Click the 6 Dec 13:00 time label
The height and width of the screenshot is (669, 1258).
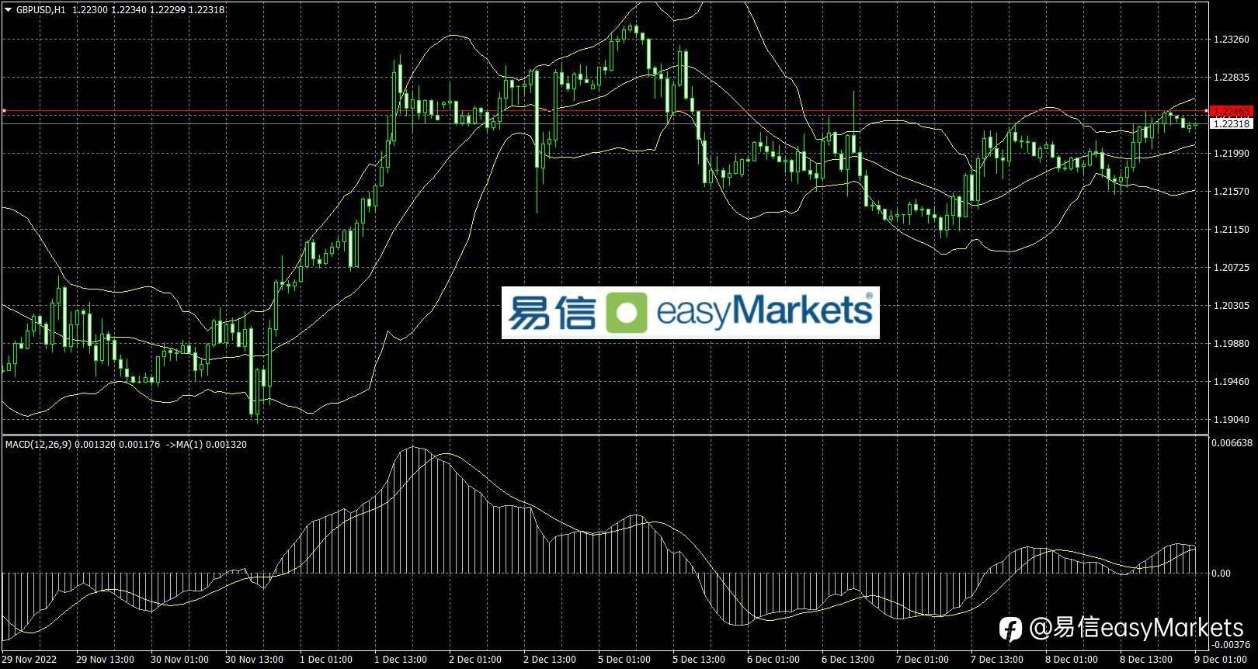(848, 660)
